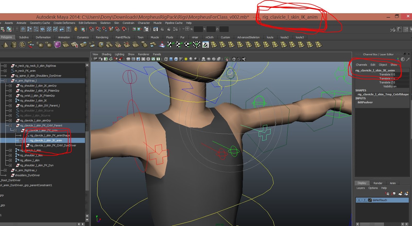Click the IPR render clapperboard icon
The height and width of the screenshot is (226, 412).
point(169,29)
